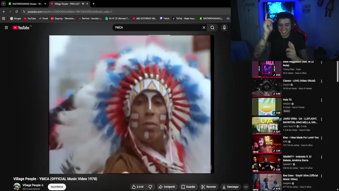Play JAIRO VERA - UA thumbnail
The height and width of the screenshot is (191, 339).
(x=267, y=125)
